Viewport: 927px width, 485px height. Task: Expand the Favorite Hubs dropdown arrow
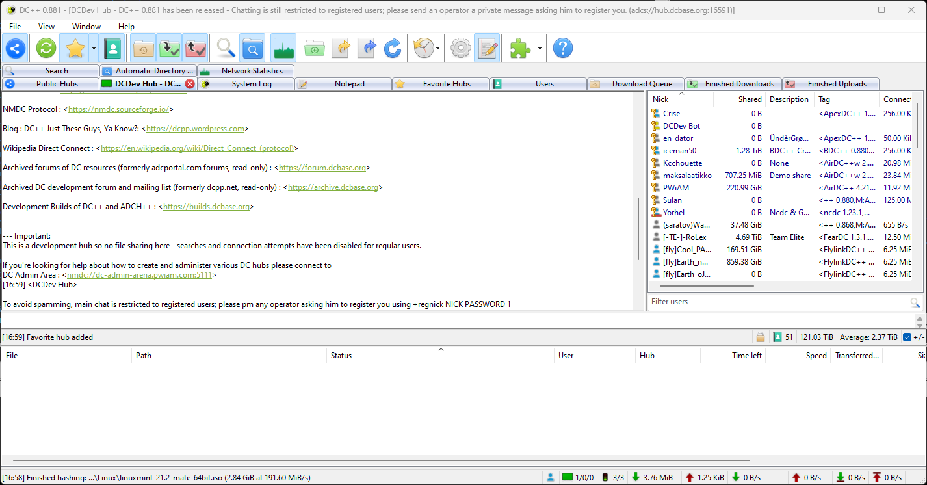94,48
